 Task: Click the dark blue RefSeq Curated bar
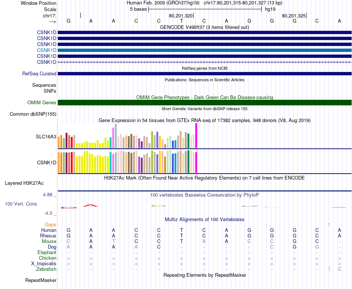click(205, 74)
